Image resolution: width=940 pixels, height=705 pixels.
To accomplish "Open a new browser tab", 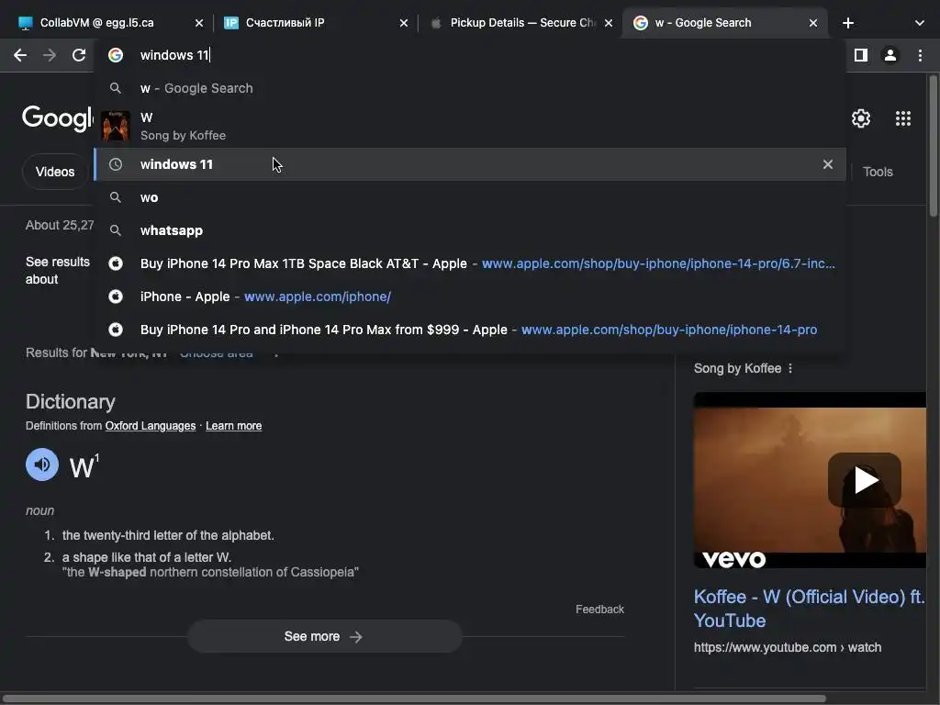I will 847,23.
